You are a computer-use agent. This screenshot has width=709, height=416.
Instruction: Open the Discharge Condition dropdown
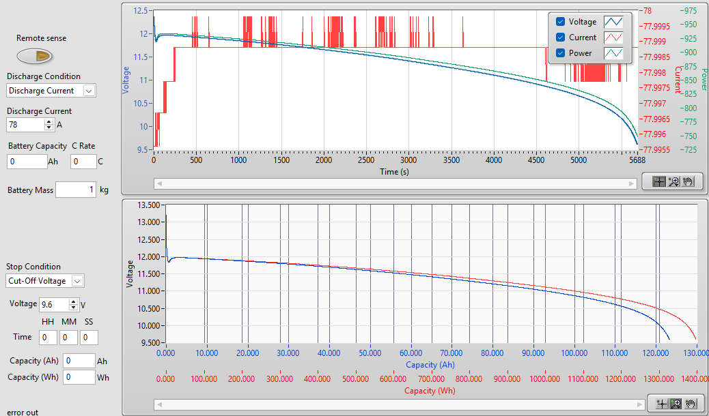click(89, 91)
